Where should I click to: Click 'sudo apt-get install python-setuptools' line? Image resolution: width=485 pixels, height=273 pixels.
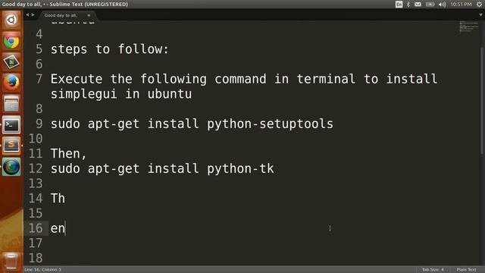(192, 124)
